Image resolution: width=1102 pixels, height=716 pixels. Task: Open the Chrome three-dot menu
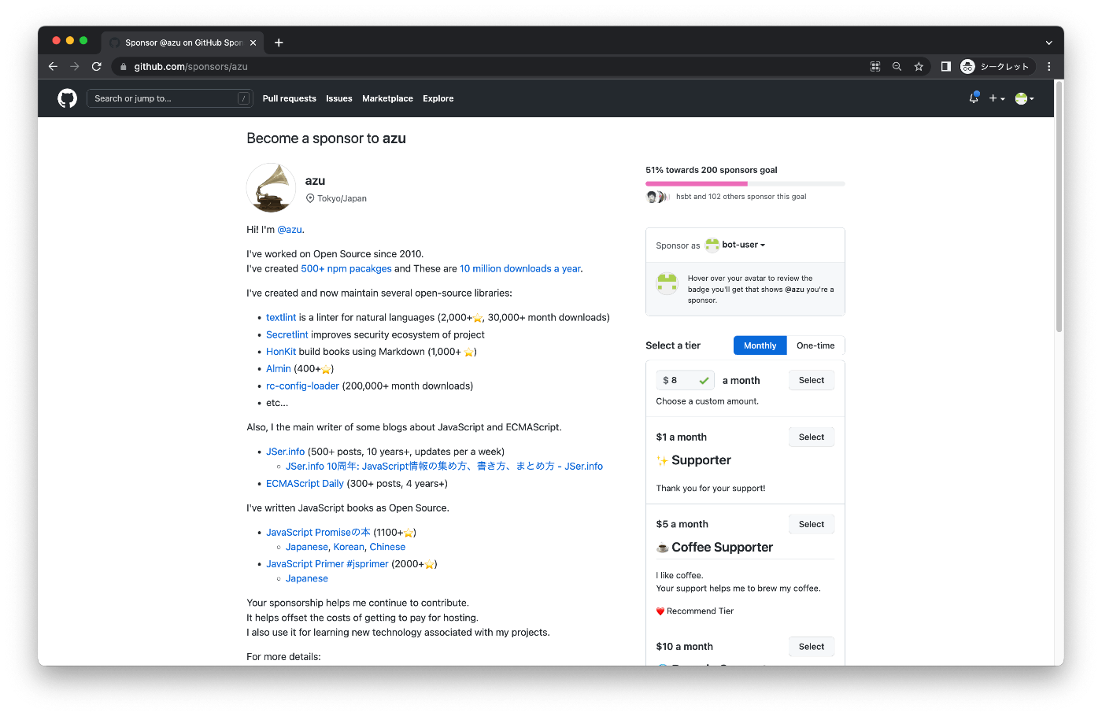pyautogui.click(x=1049, y=67)
